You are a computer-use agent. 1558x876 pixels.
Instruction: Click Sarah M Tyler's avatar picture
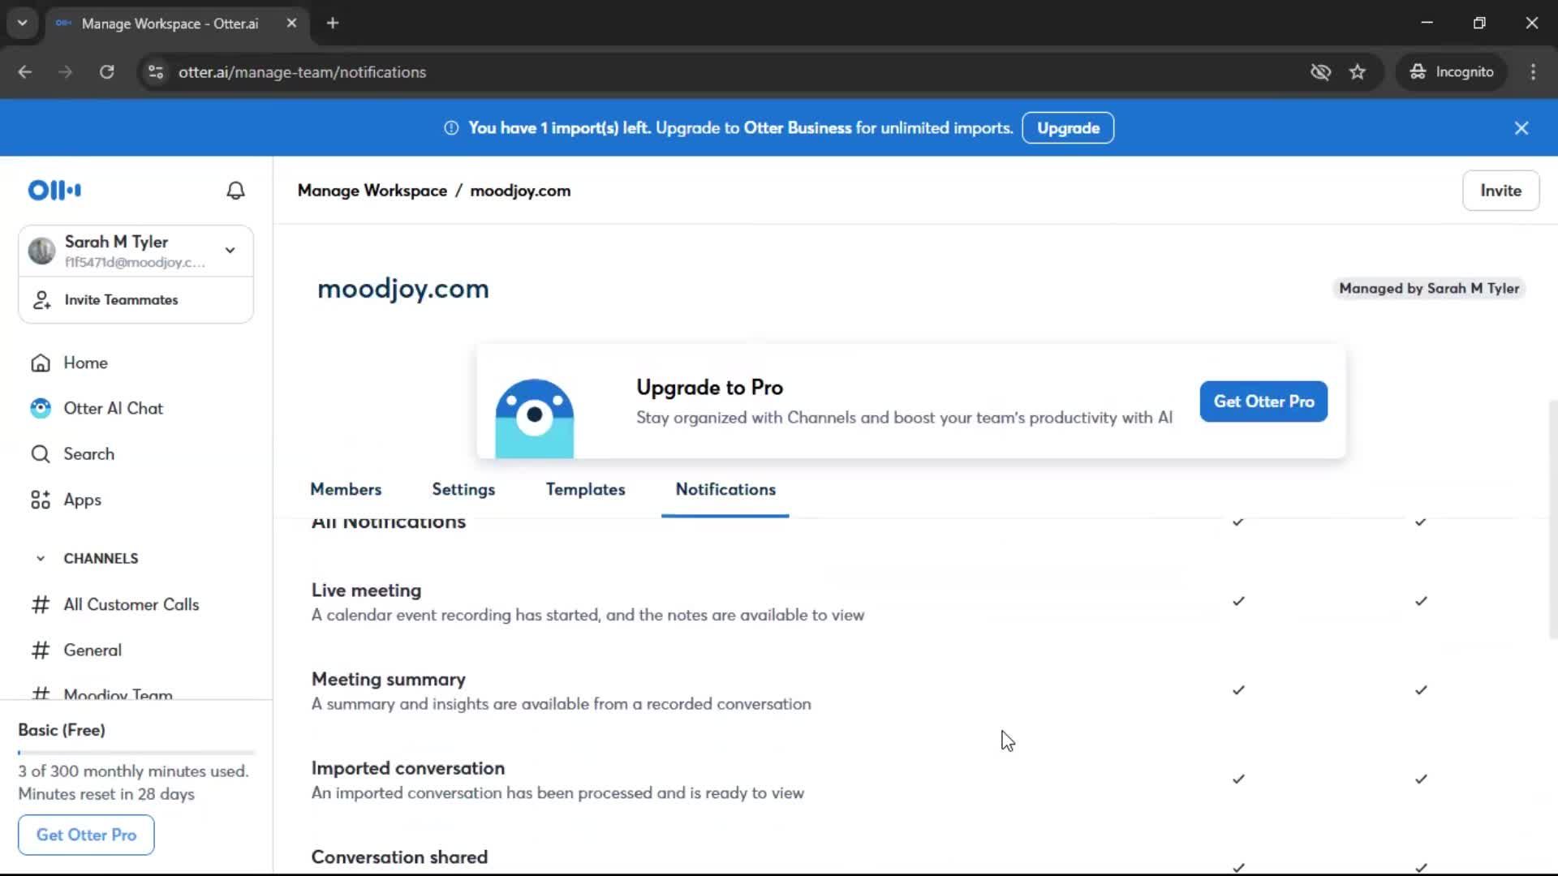click(x=41, y=251)
